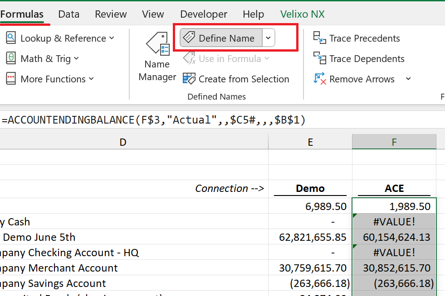This screenshot has height=296, width=445.
Task: Select the ACE connection header cell
Action: 394,189
